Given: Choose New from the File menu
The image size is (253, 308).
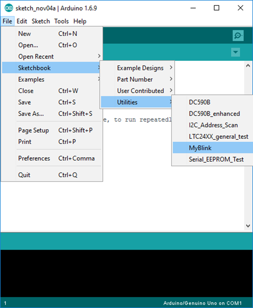Looking at the screenshot, I should [x=51, y=34].
